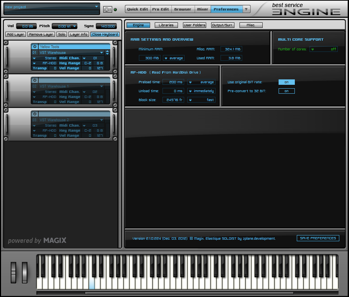Click the Remove Layer button
This screenshot has height=297, width=349.
[x=41, y=34]
